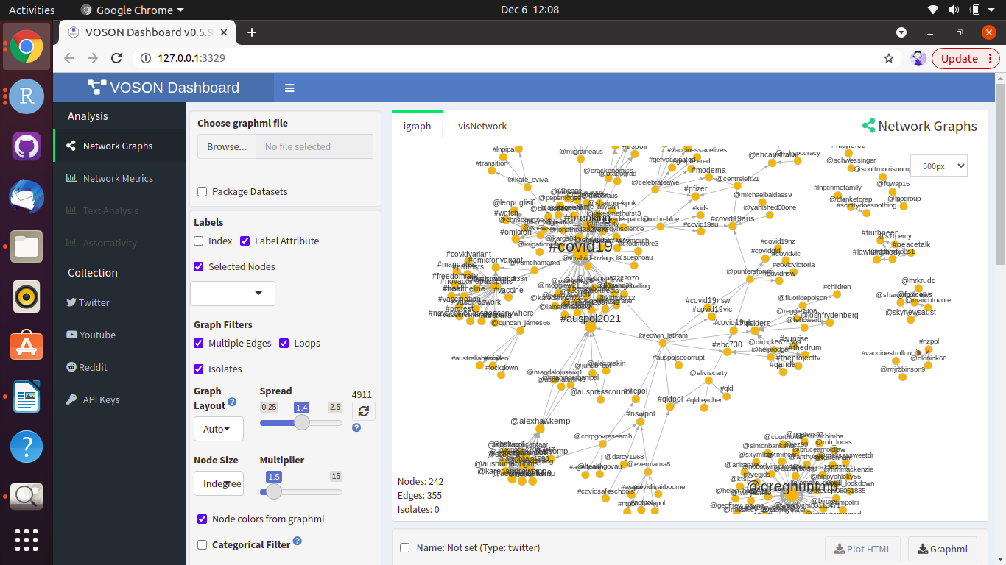Click the graph layout reseed refresh icon
This screenshot has height=565, width=1006.
click(363, 411)
